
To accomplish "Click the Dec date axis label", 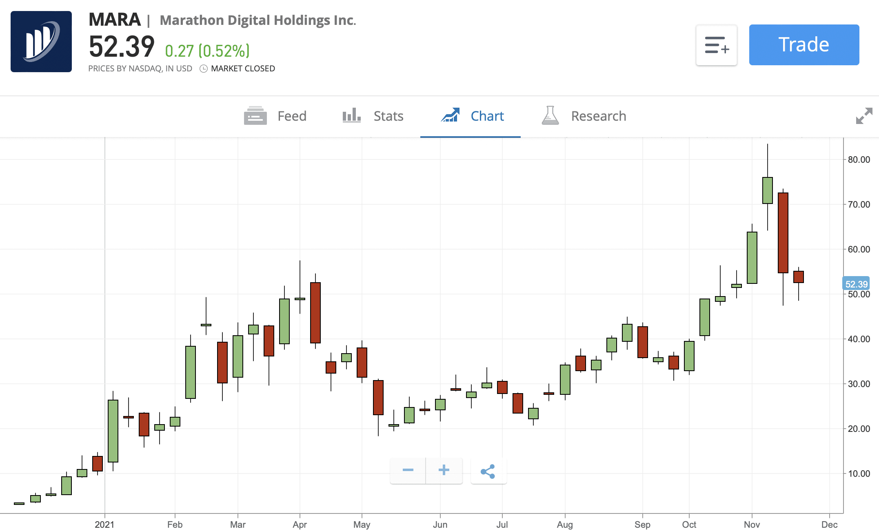I will point(829,524).
